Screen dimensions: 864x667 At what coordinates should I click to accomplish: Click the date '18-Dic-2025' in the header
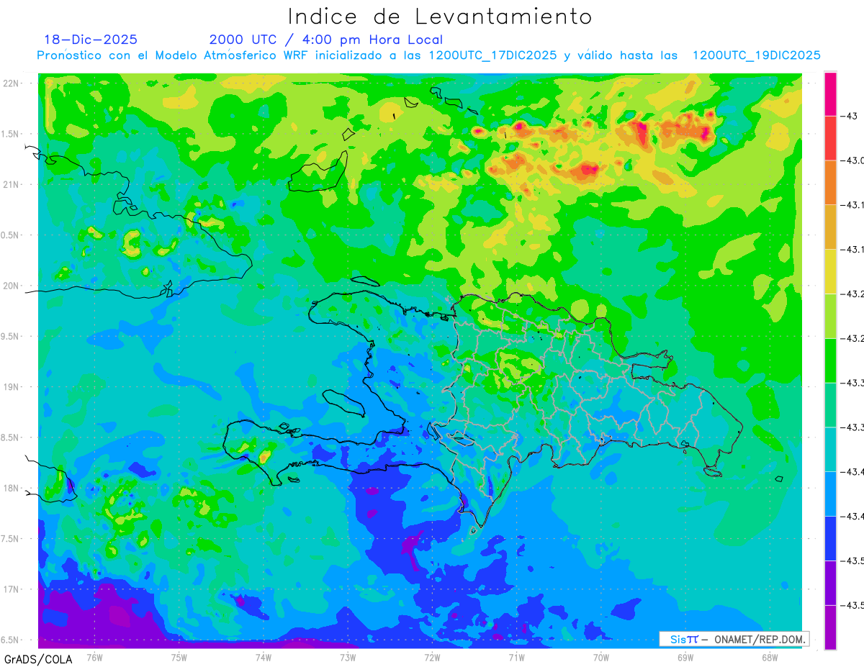point(91,40)
